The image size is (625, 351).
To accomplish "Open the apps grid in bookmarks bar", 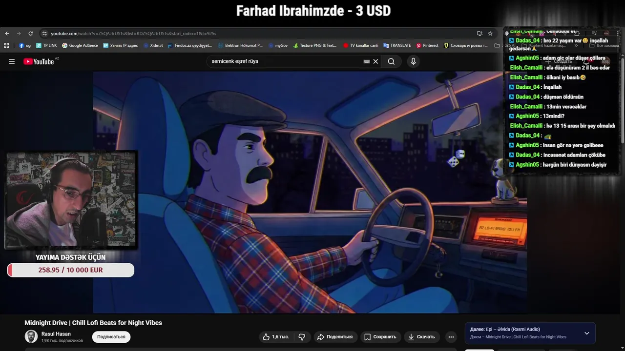I will 6,45.
